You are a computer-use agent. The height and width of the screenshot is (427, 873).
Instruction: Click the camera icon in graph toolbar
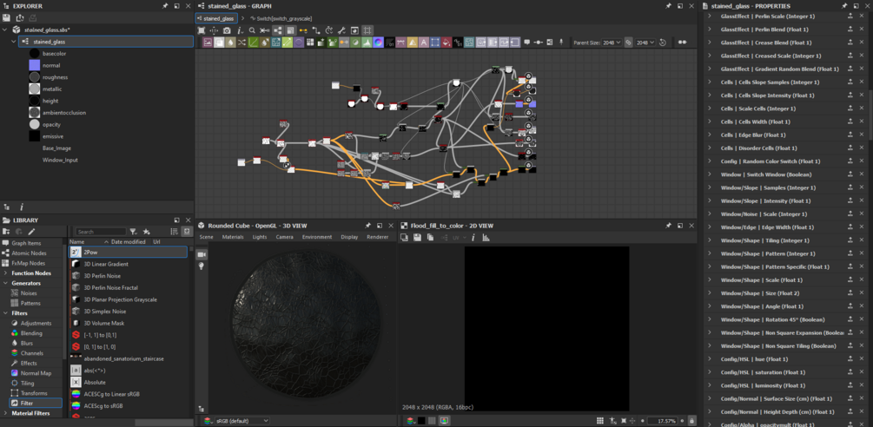227,30
